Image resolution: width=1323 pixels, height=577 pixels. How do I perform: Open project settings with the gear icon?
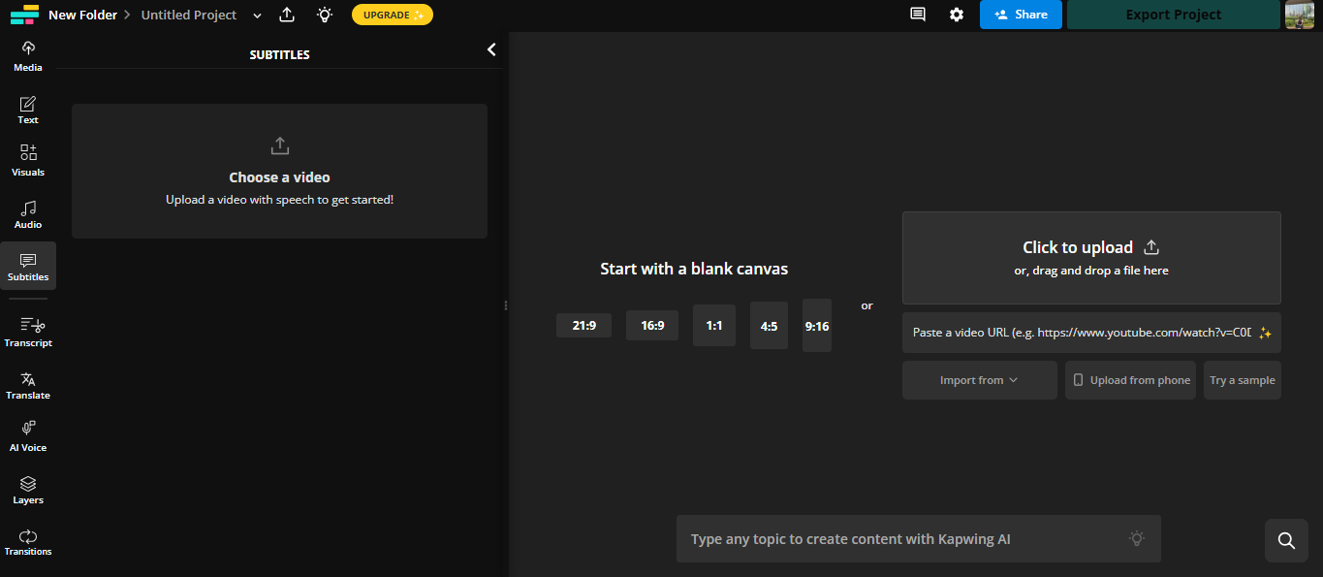956,15
